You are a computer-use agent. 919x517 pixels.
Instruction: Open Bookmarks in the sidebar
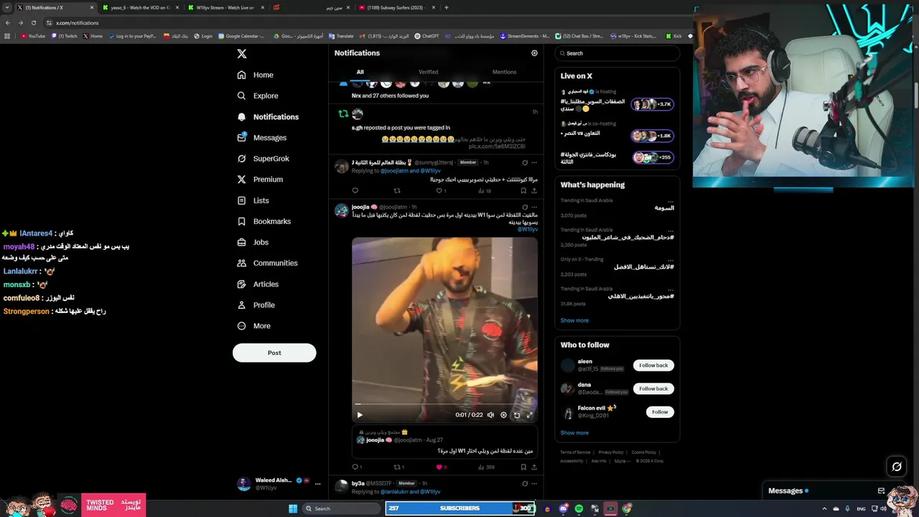pos(263,221)
